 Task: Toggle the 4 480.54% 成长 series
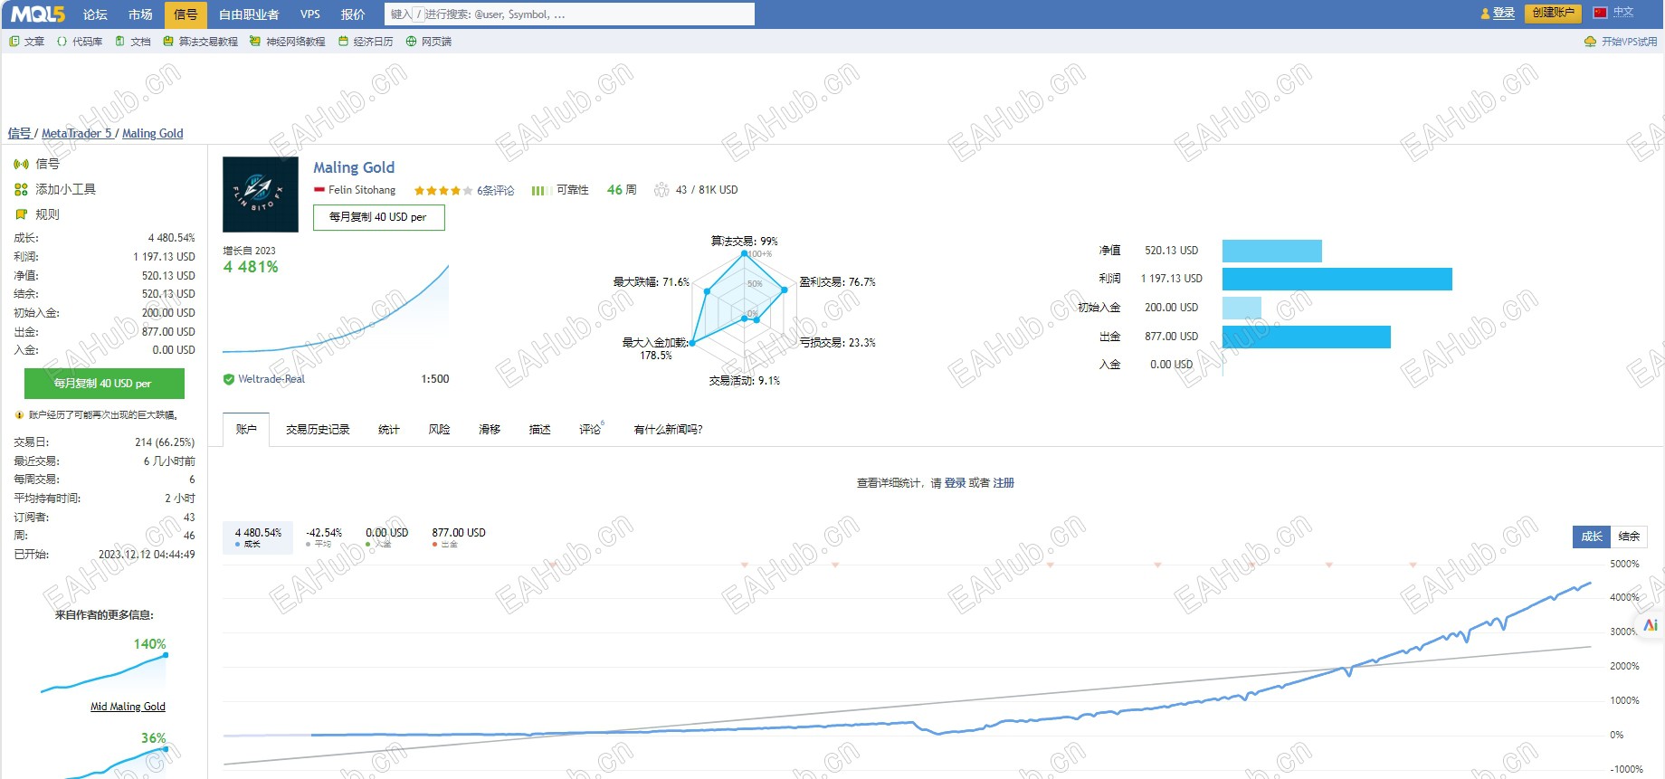258,537
